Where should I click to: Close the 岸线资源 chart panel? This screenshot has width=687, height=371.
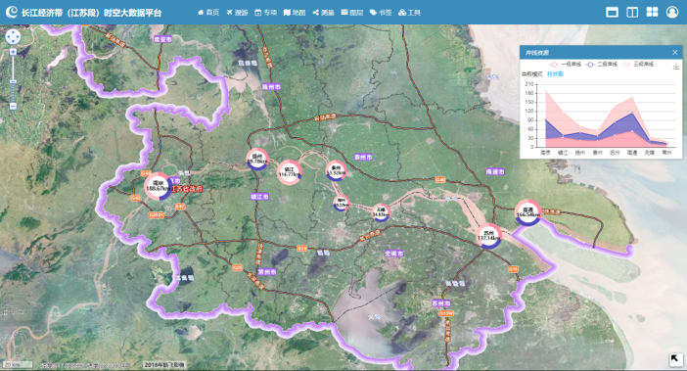pos(674,53)
